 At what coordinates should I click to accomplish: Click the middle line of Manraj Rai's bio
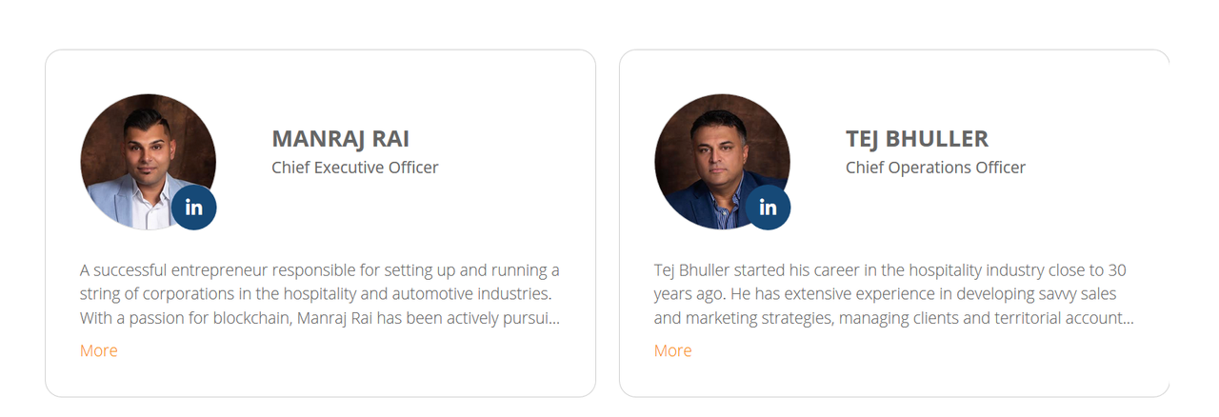[x=316, y=294]
